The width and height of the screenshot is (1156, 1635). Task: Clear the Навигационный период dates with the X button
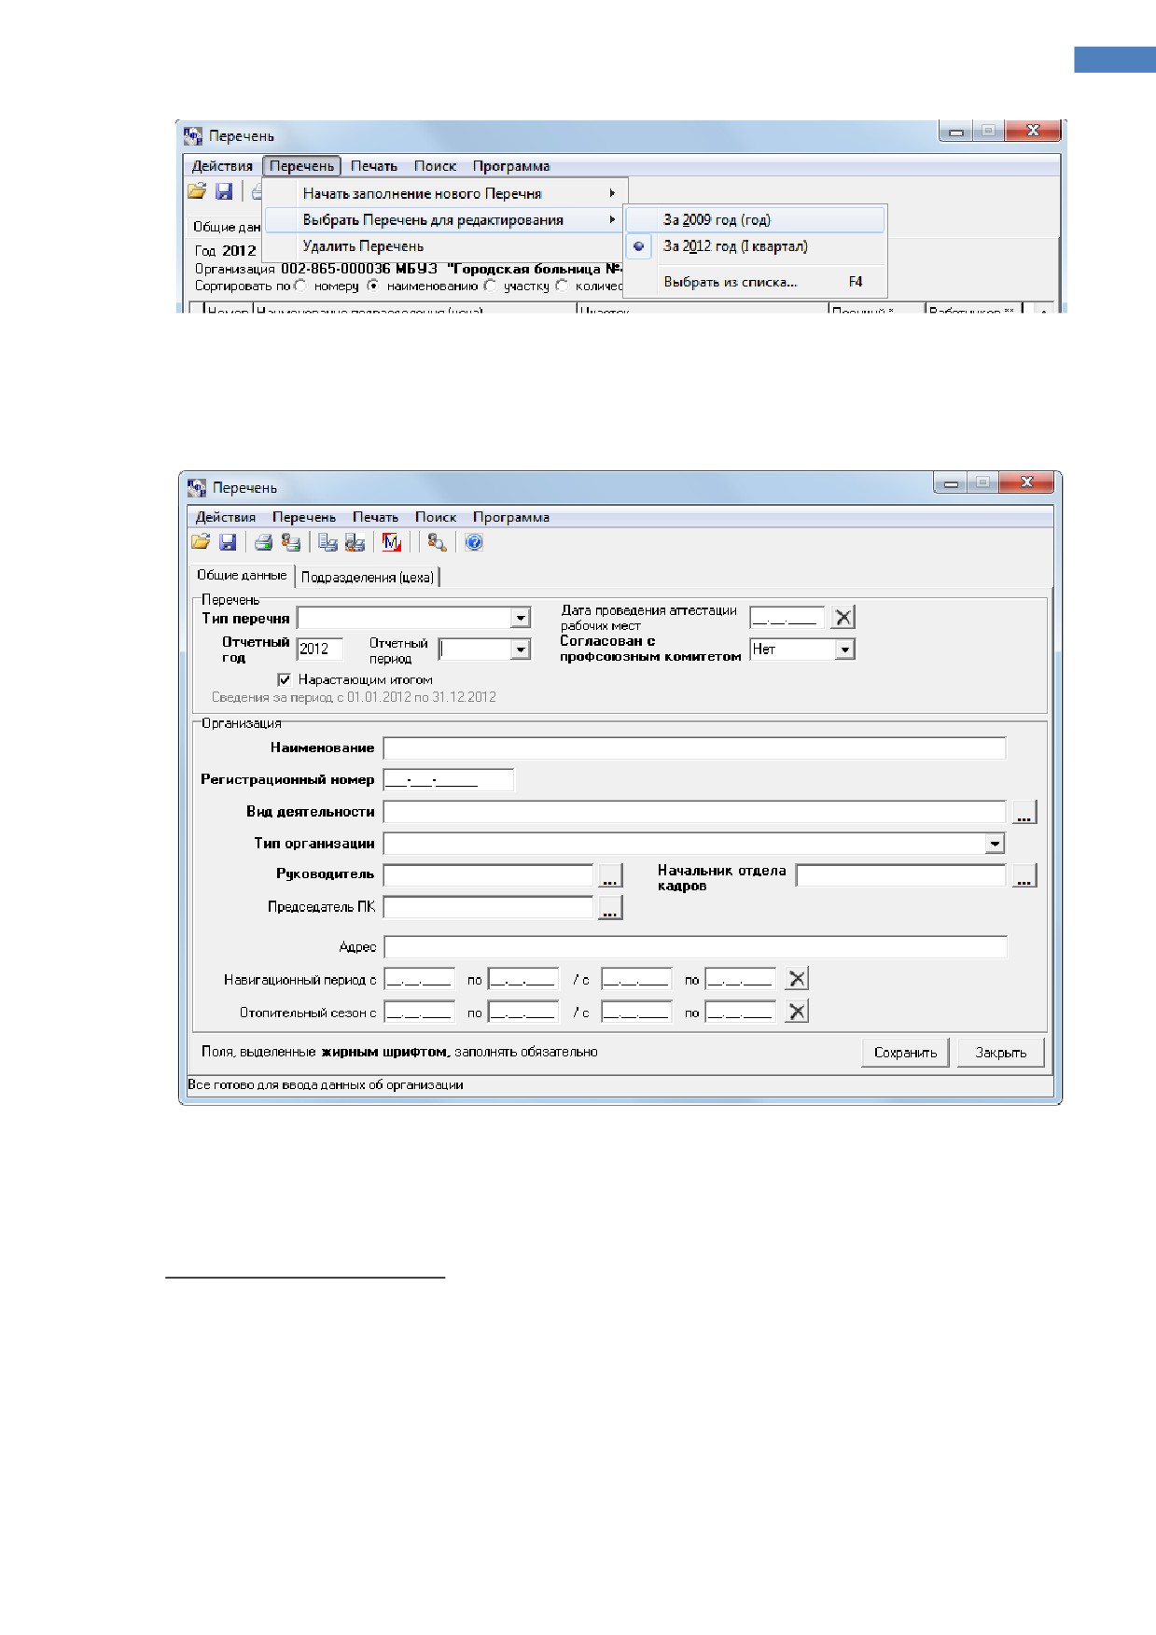(797, 979)
